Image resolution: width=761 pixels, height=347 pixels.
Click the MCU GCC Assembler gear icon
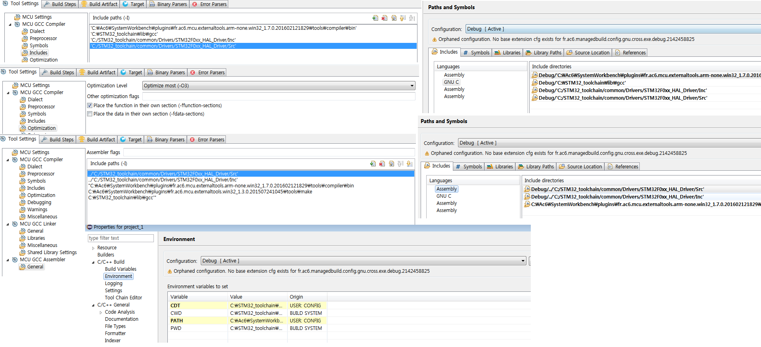click(x=15, y=260)
